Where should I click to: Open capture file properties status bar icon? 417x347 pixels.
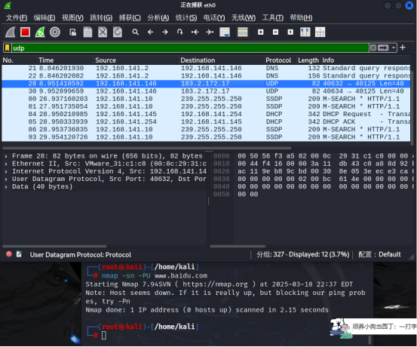(x=19, y=254)
